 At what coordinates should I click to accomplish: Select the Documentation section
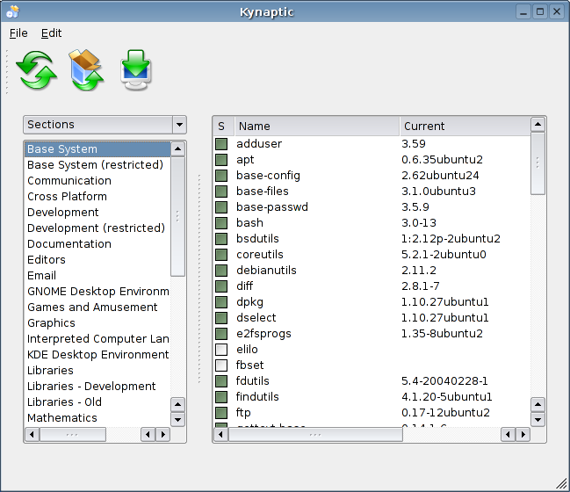tap(97, 244)
